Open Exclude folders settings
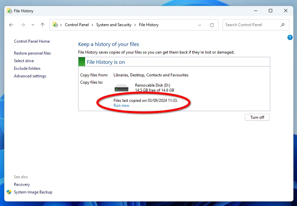Screen dimensions: 297x206 tap(27, 68)
